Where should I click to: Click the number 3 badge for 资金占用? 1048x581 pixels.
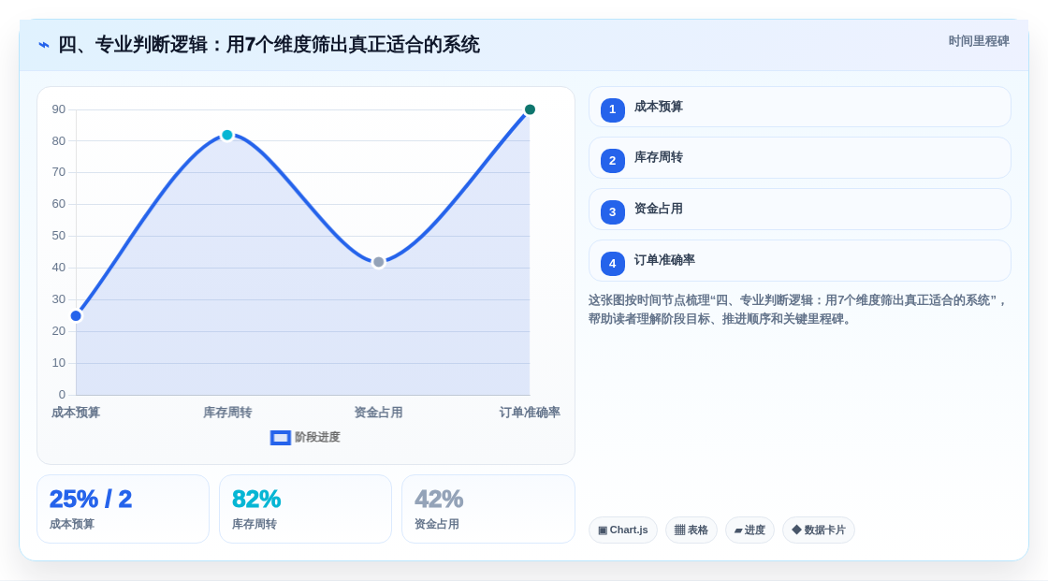point(612,212)
